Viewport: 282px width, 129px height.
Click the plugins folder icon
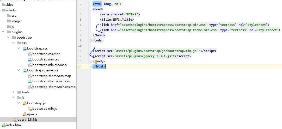coord(9,32)
